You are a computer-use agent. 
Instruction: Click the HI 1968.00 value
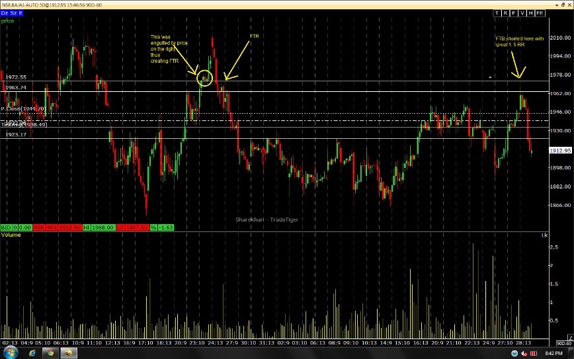tap(103, 227)
